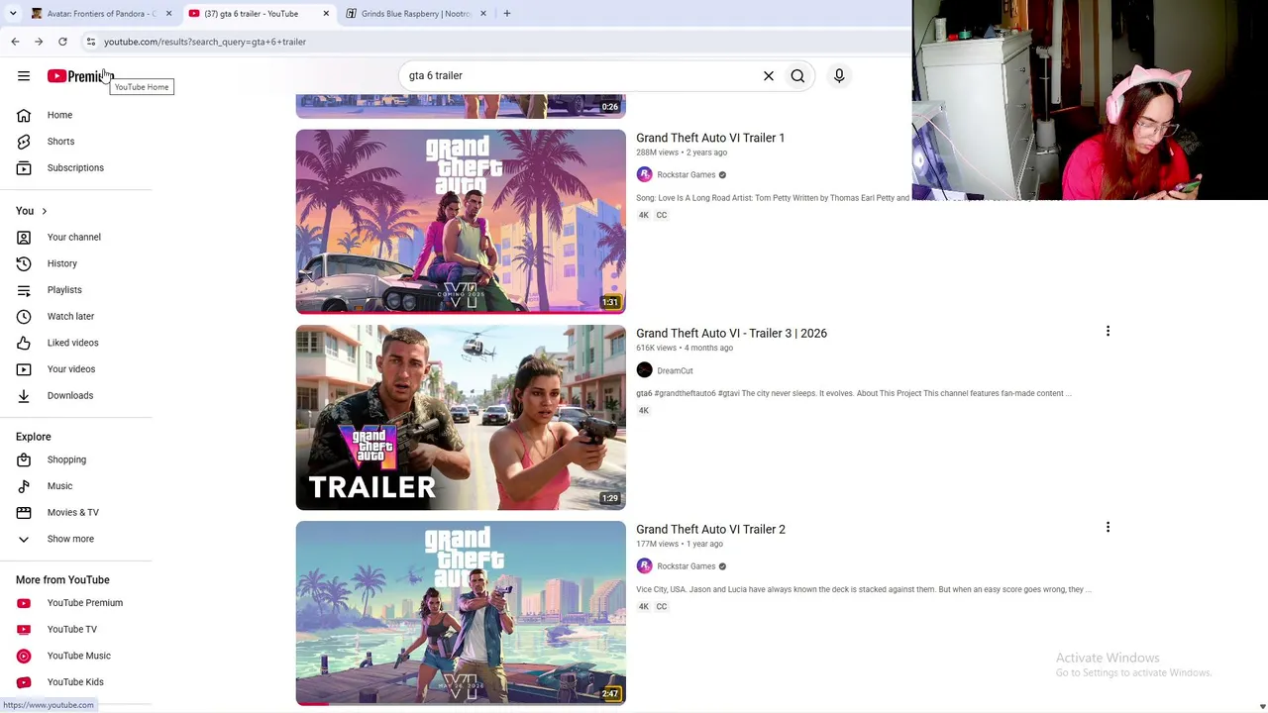The width and height of the screenshot is (1268, 713).
Task: Click the Watch later icon
Action: click(24, 316)
